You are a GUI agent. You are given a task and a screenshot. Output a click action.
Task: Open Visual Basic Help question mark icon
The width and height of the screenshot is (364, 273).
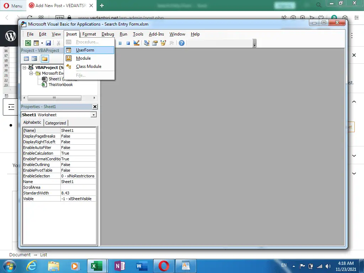click(x=182, y=43)
